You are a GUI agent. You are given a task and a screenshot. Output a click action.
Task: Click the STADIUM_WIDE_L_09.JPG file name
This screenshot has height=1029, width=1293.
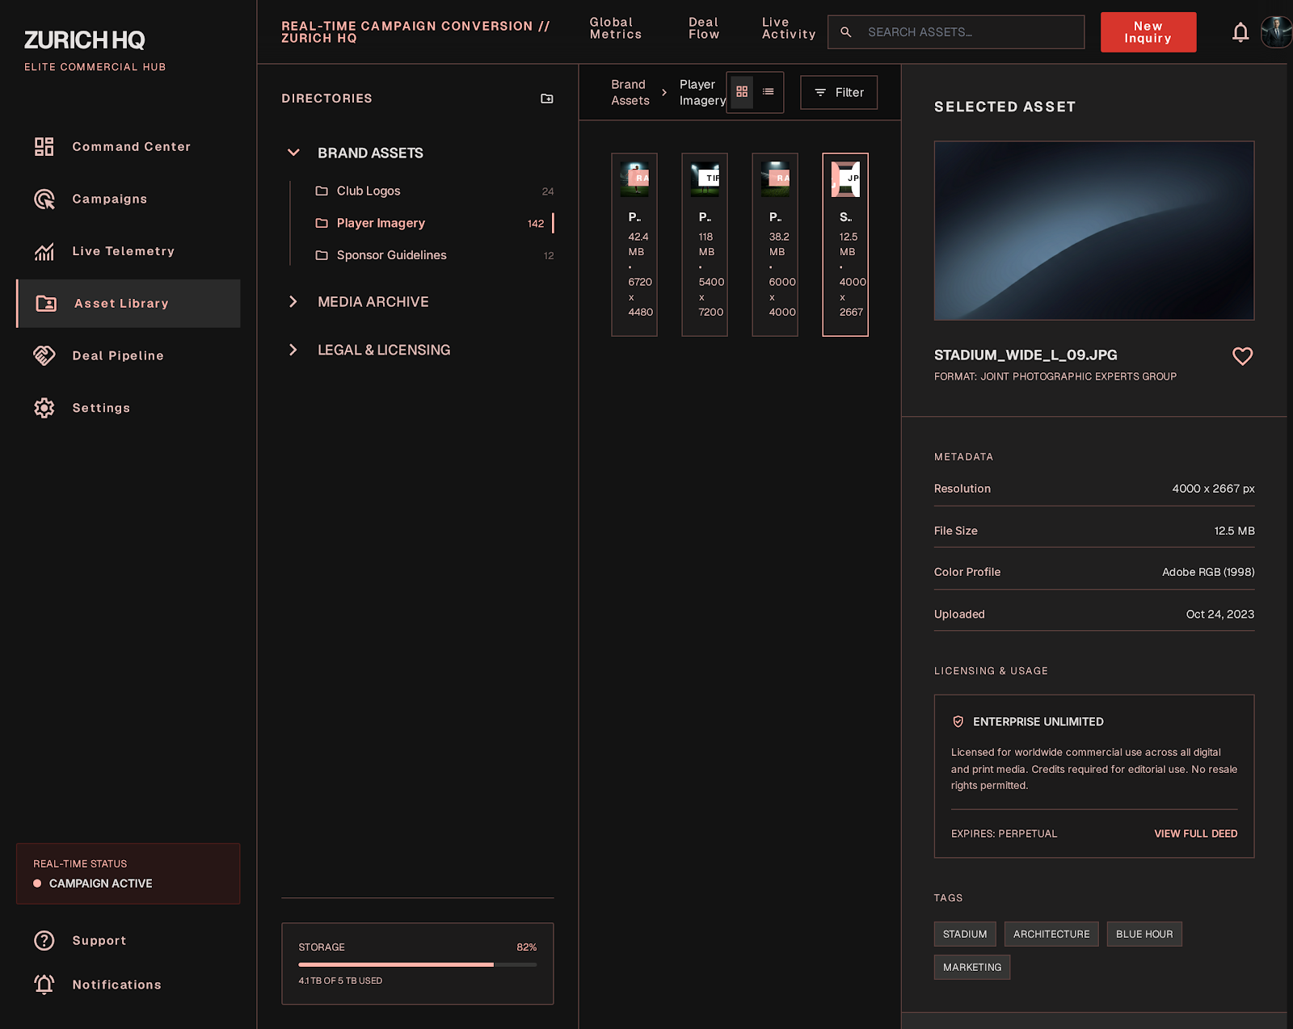tap(1026, 355)
